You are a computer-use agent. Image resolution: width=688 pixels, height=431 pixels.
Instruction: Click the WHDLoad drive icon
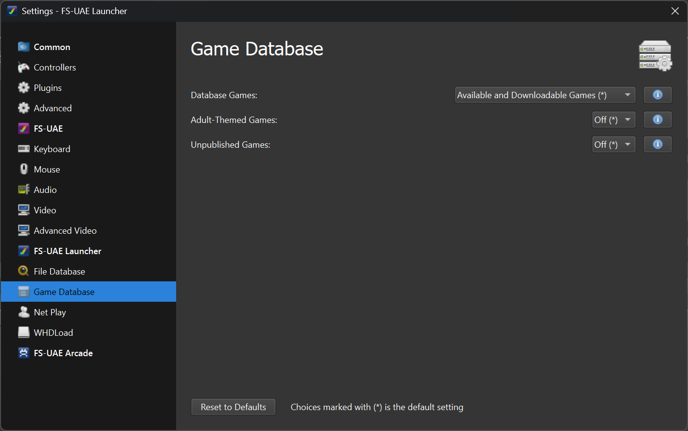click(x=23, y=332)
